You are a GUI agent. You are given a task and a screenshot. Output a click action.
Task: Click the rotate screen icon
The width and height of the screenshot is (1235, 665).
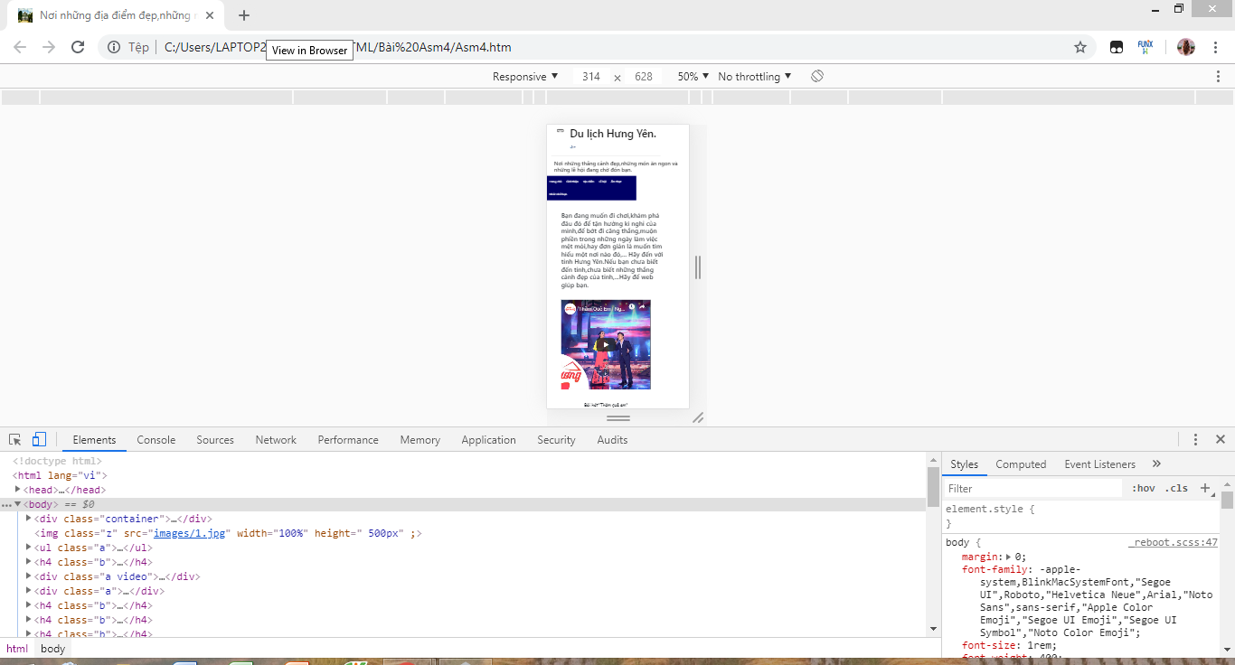pyautogui.click(x=817, y=77)
